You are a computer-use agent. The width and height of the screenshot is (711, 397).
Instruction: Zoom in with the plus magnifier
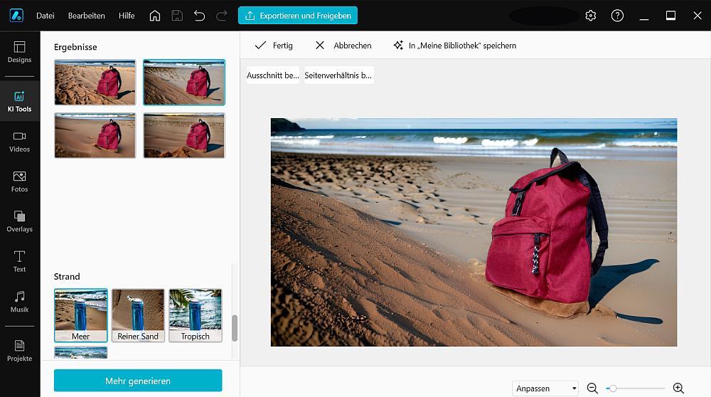[x=678, y=388]
